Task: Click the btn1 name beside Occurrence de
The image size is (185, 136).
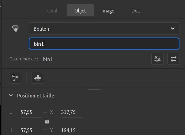Action: pyautogui.click(x=48, y=59)
